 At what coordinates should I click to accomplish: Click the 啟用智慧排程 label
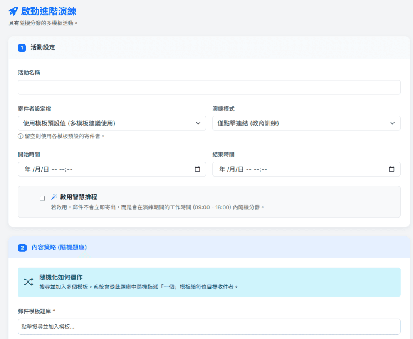(x=79, y=197)
